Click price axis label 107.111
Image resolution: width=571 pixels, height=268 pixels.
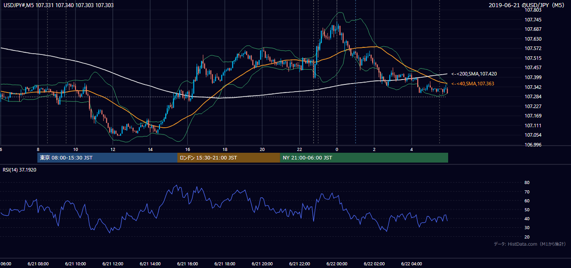pos(533,126)
